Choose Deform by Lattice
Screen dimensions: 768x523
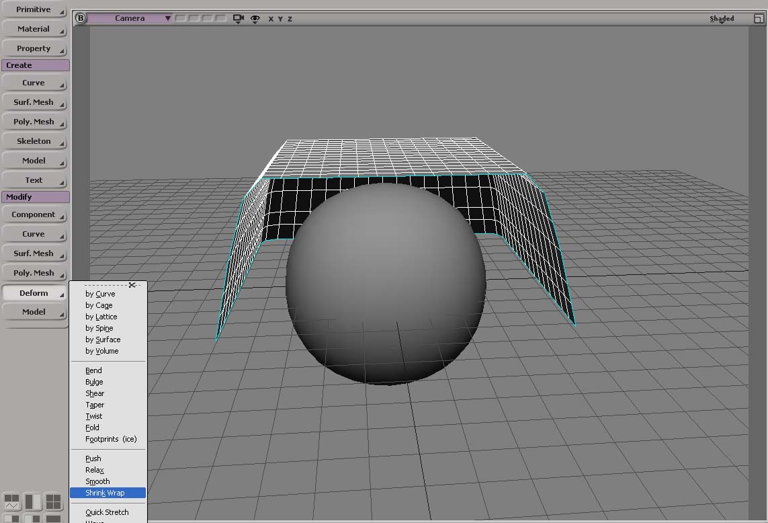point(108,317)
